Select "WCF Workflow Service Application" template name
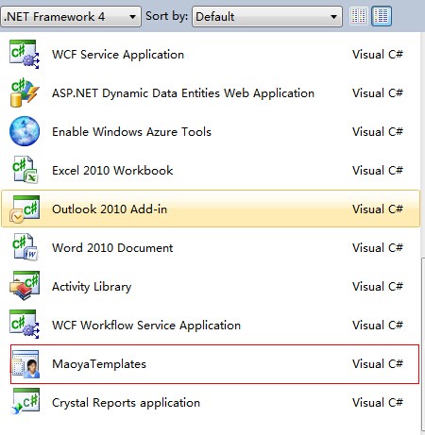This screenshot has height=435, width=425. pos(146,326)
